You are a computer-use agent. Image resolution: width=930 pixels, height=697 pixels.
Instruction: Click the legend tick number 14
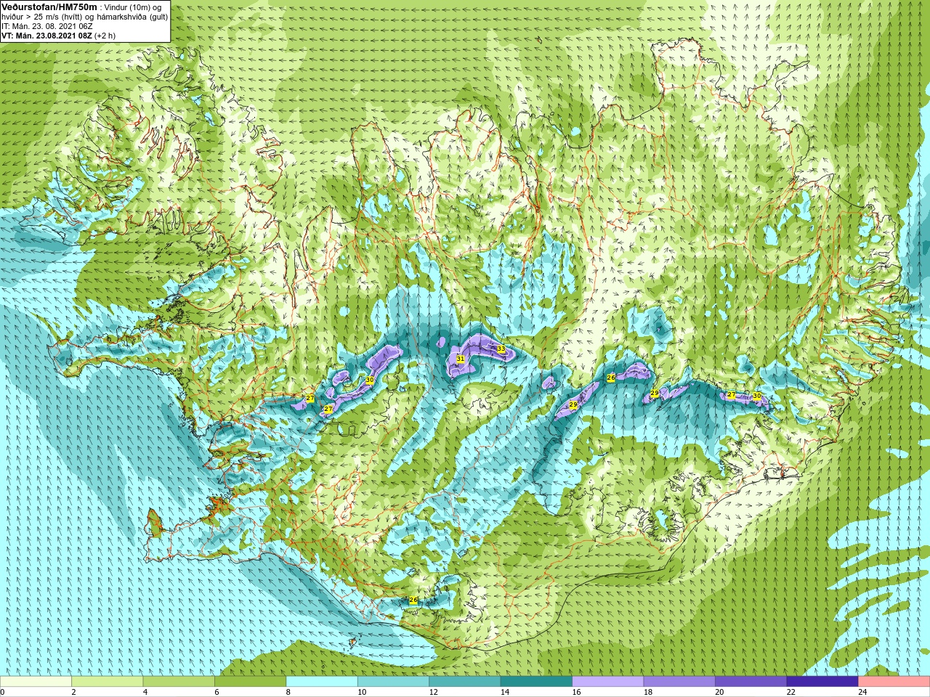click(505, 693)
